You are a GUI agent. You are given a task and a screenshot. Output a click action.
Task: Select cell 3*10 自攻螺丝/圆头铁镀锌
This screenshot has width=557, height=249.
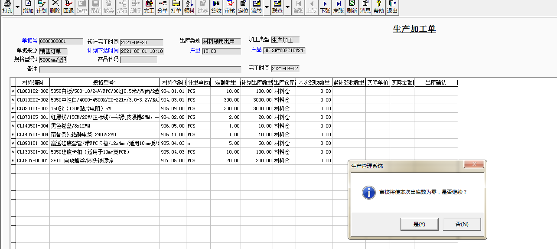105,161
